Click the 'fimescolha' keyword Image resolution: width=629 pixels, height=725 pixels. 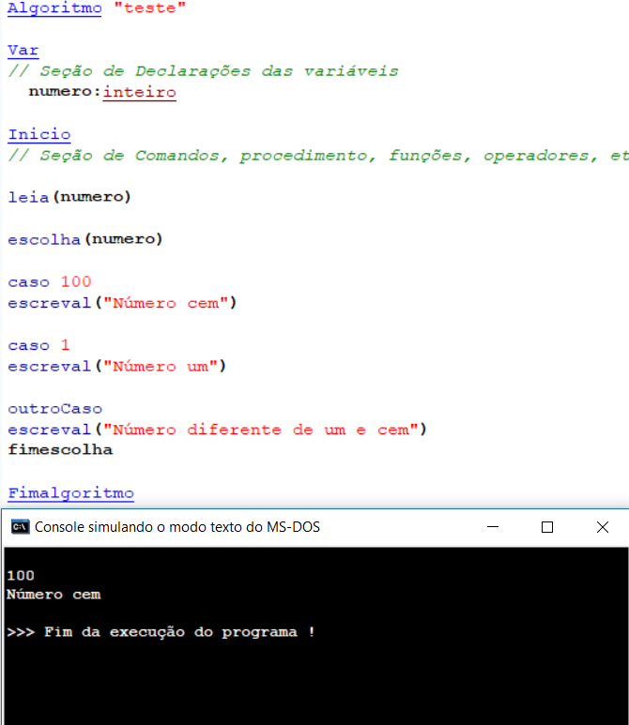(60, 450)
